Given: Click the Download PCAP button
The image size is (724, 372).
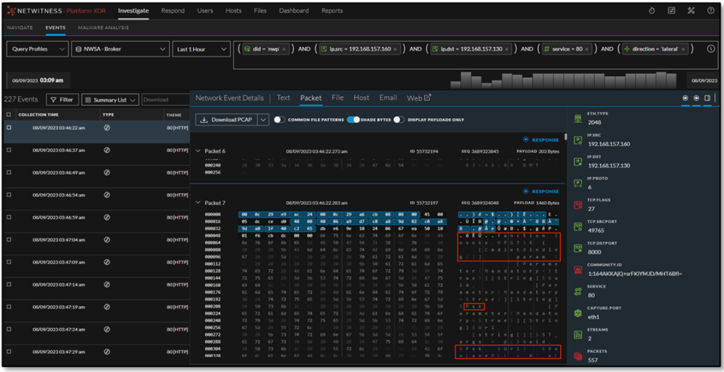Looking at the screenshot, I should 227,120.
